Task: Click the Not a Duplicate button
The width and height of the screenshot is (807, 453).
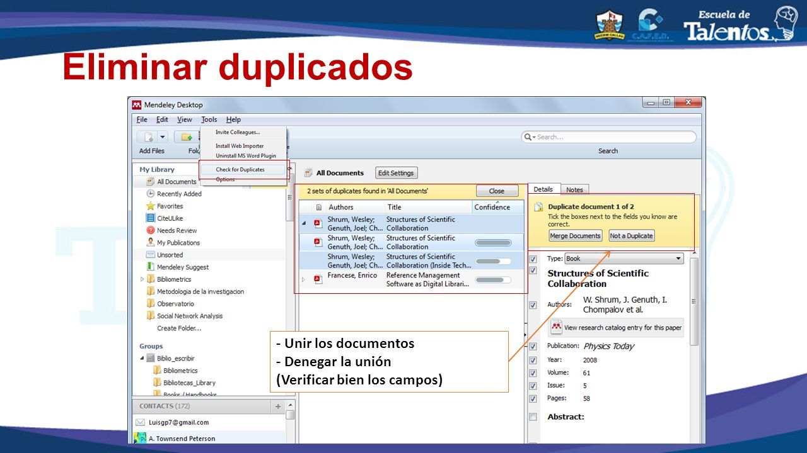Action: [632, 236]
